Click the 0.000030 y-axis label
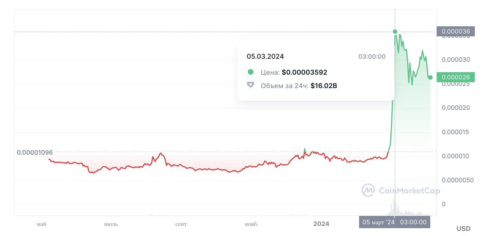The image size is (481, 236). 456,60
